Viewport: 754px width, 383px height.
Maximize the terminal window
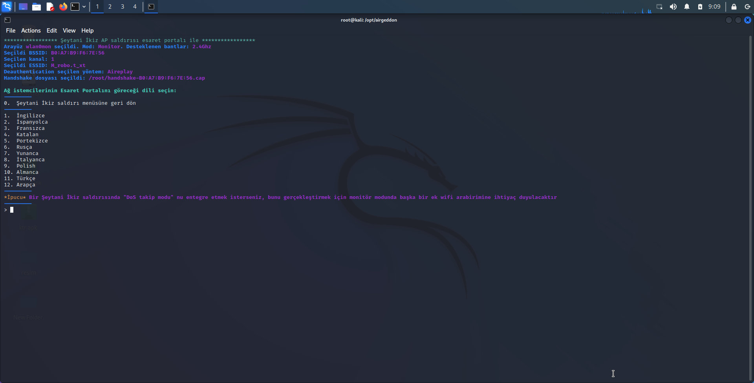[738, 20]
